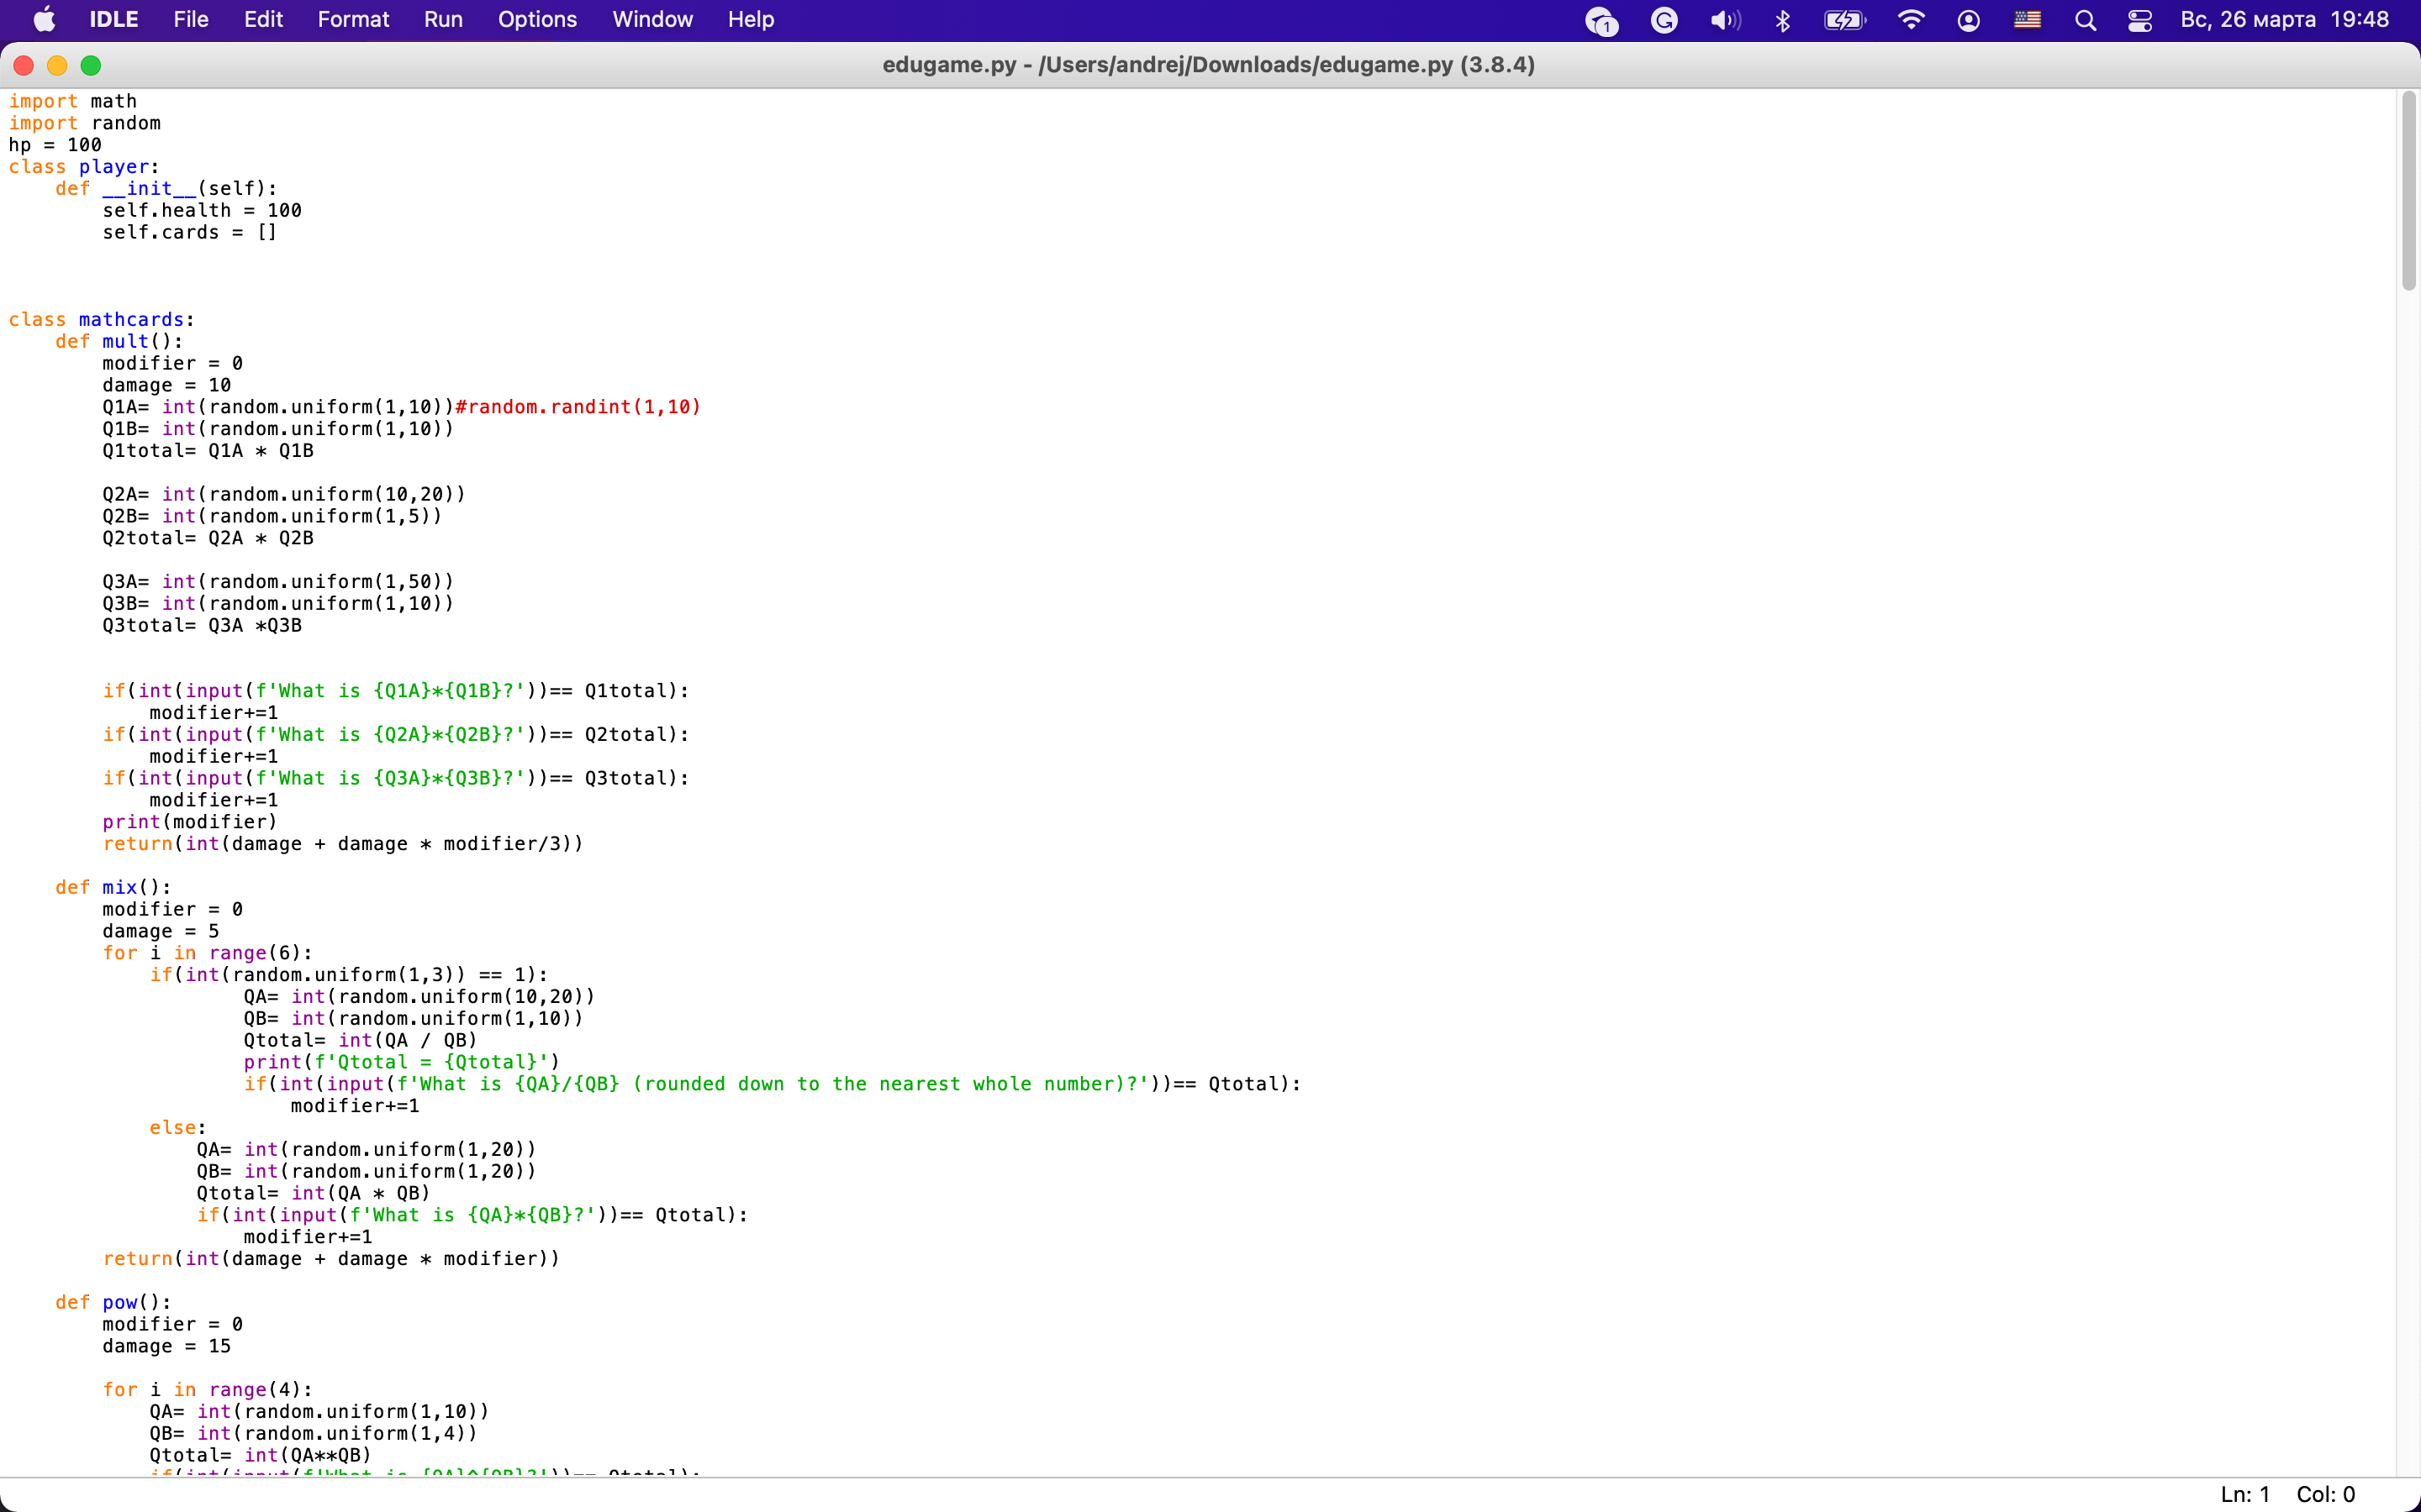Open the Run menu

tap(442, 19)
